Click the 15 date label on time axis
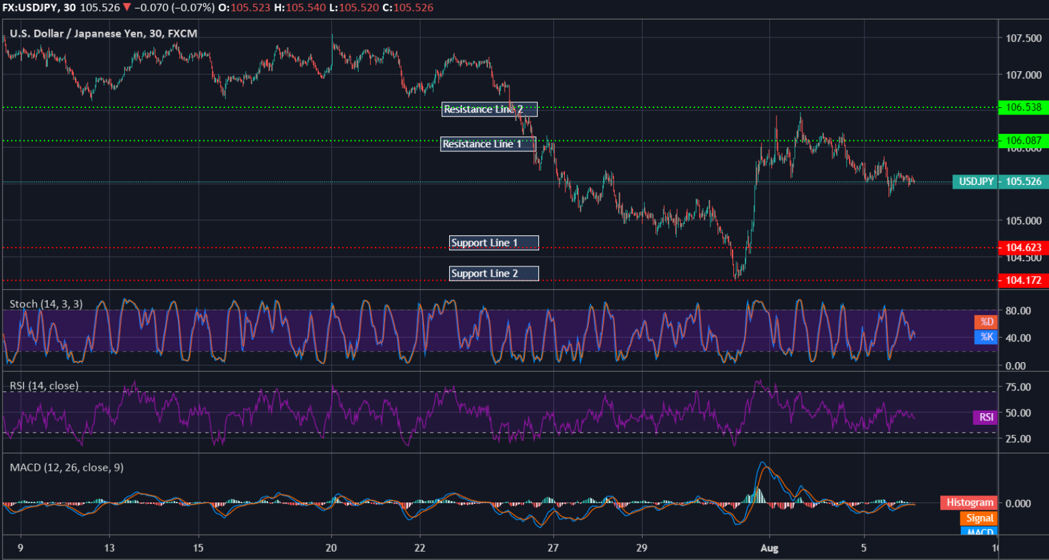 click(198, 548)
